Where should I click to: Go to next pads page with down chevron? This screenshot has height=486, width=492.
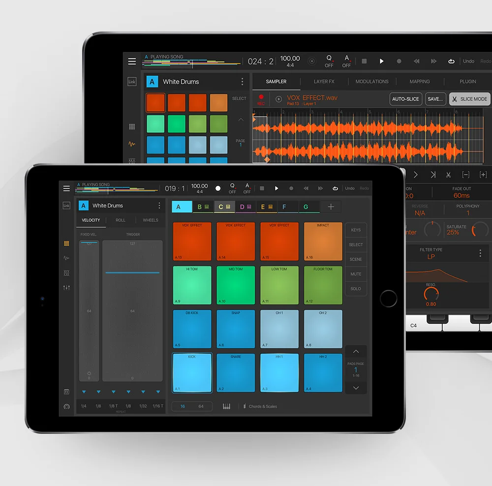(x=356, y=388)
